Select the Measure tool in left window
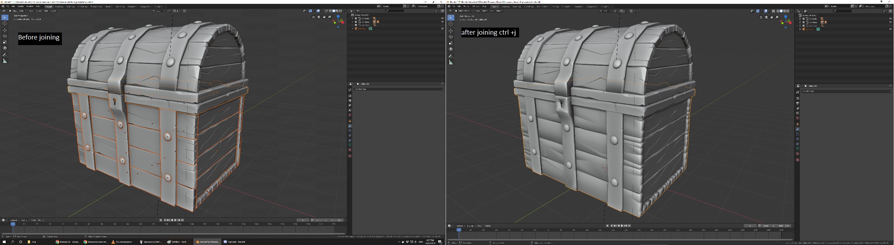 click(5, 61)
